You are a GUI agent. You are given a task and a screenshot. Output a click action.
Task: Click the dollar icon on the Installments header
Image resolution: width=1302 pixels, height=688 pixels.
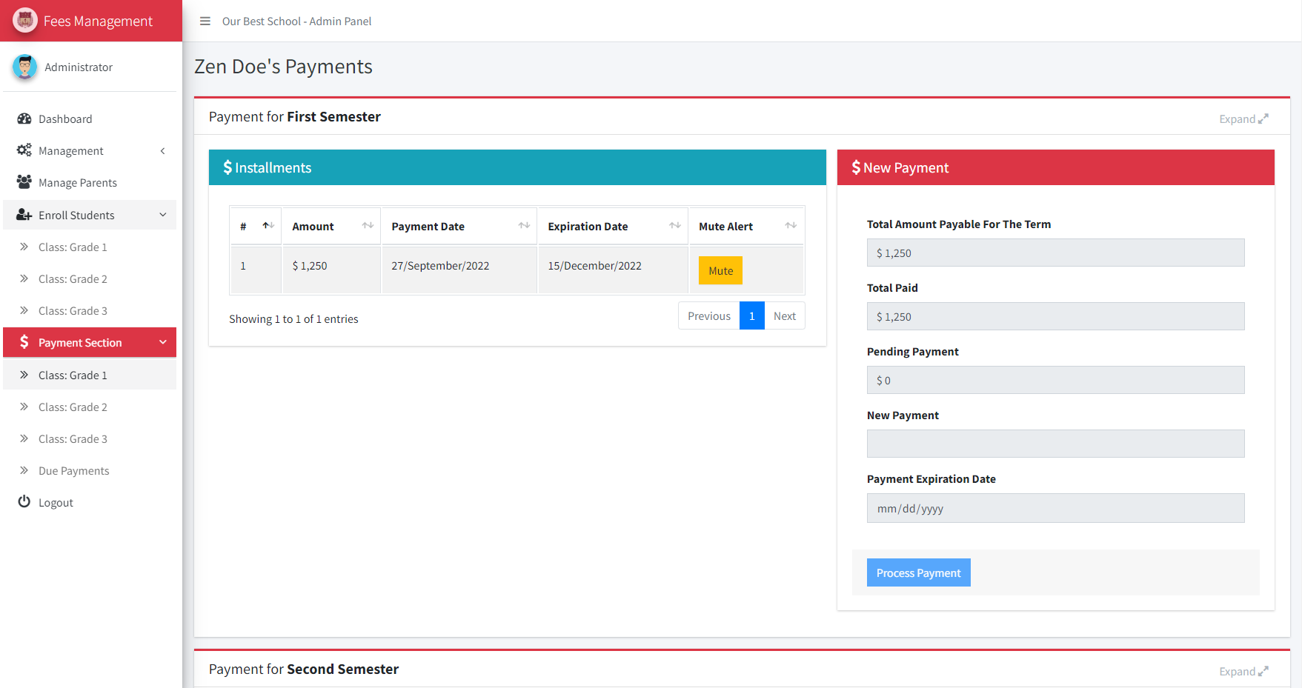(x=227, y=167)
